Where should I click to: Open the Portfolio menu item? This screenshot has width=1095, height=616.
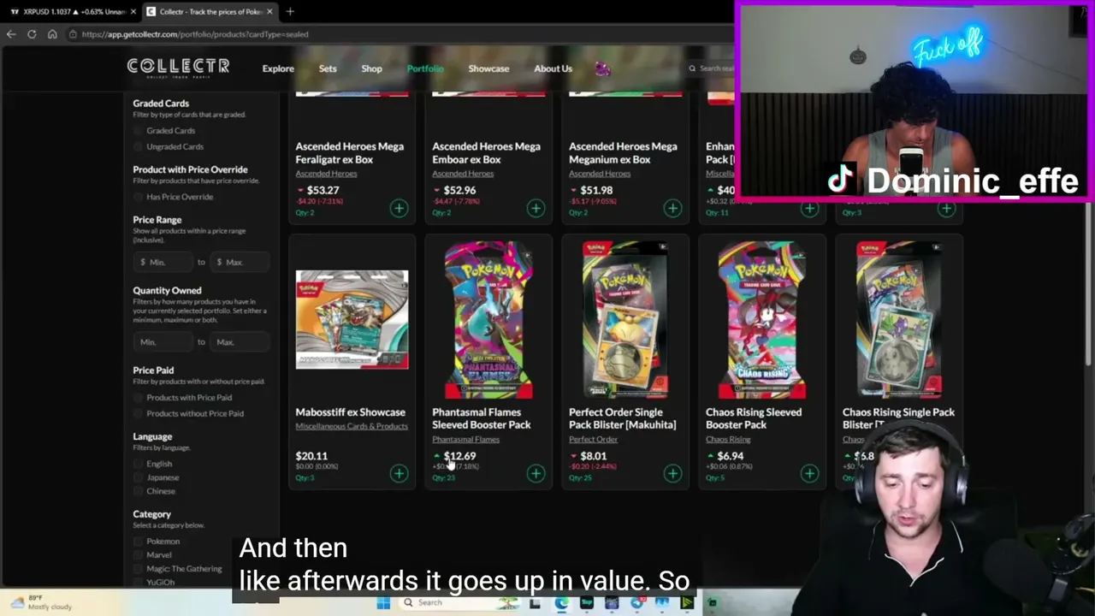[425, 68]
